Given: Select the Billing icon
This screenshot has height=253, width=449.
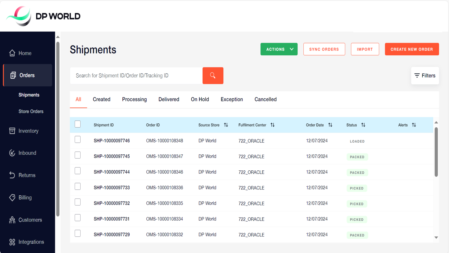Looking at the screenshot, I should (x=12, y=197).
